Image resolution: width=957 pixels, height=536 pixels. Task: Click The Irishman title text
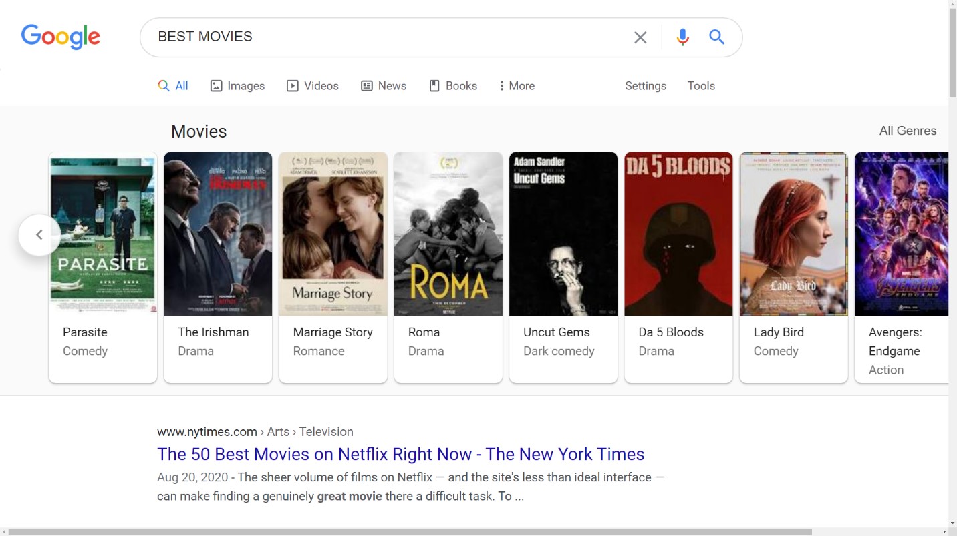(x=213, y=332)
